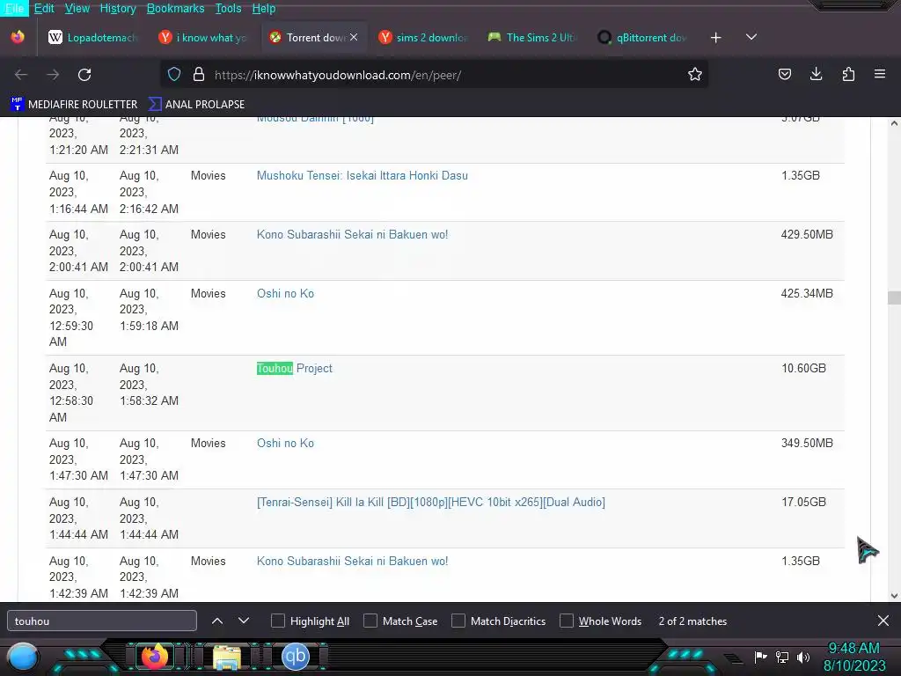Viewport: 901px width, 676px height.
Task: Expand the list all tabs dropdown
Action: [x=751, y=37]
